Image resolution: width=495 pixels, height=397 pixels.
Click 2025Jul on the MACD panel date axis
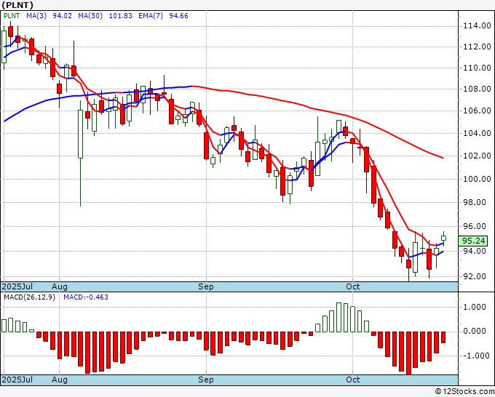coord(17,380)
